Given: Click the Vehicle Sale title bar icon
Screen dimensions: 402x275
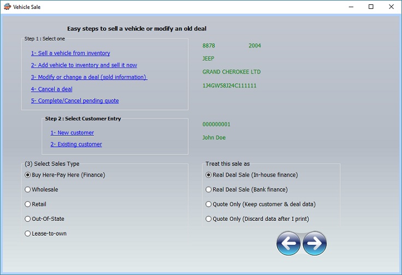Looking at the screenshot, I should (x=7, y=7).
